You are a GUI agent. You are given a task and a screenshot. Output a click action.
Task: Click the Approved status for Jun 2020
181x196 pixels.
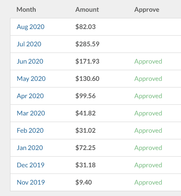tap(148, 62)
